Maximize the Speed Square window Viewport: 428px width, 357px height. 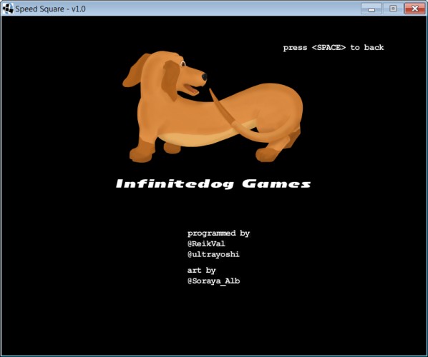392,9
